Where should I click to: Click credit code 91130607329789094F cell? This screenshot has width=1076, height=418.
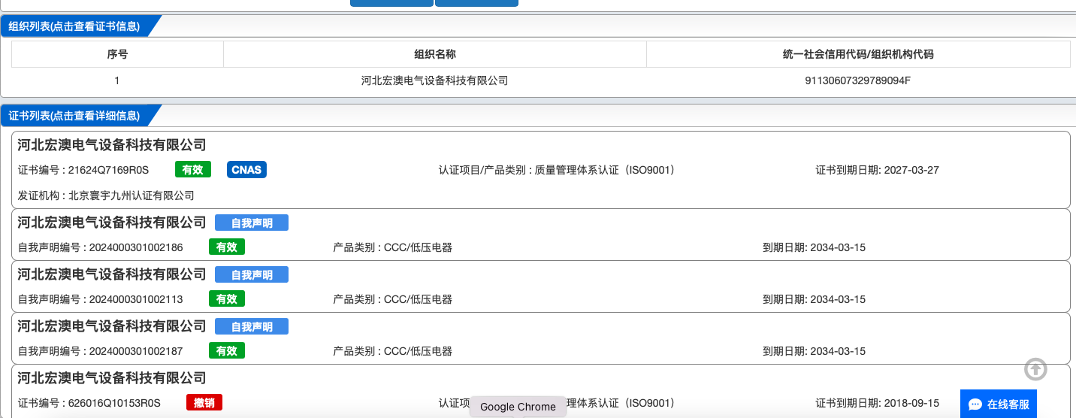click(x=858, y=80)
